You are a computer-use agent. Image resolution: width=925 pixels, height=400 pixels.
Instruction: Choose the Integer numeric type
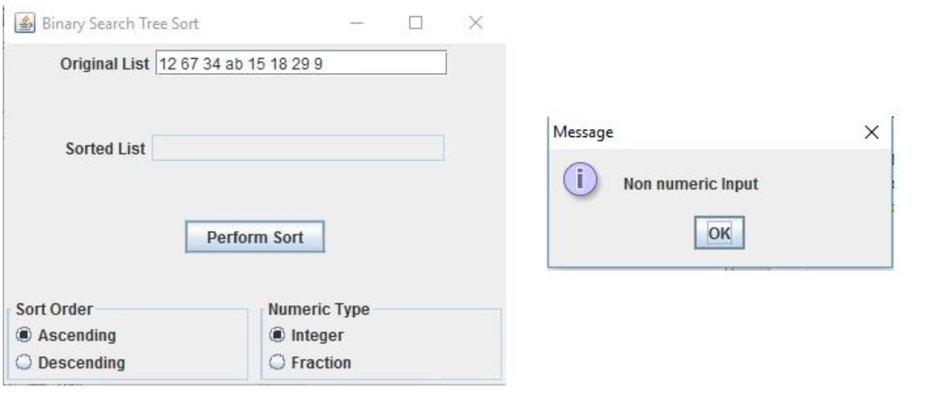pyautogui.click(x=307, y=335)
